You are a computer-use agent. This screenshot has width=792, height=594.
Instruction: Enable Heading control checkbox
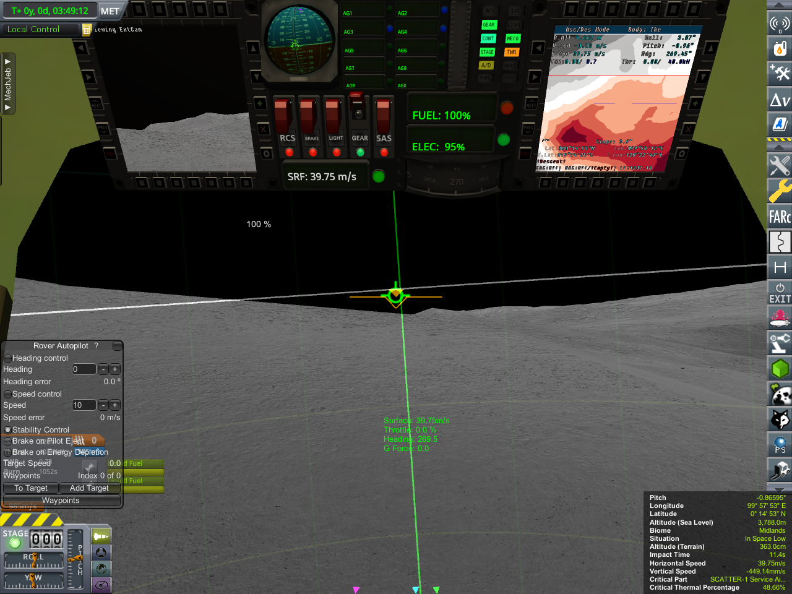(7, 358)
